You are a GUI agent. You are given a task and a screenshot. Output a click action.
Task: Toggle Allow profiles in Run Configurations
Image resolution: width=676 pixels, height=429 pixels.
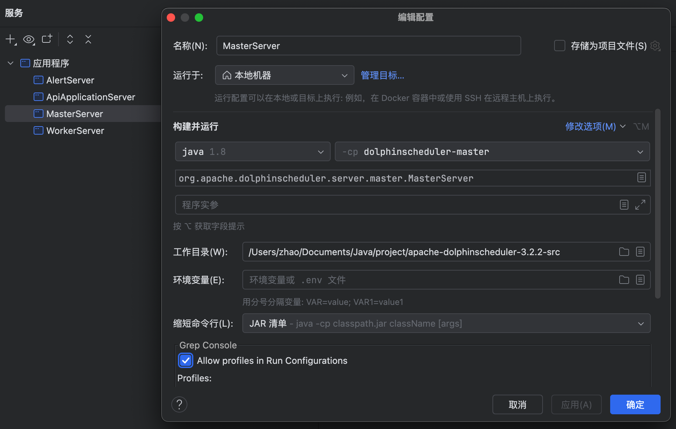(186, 360)
